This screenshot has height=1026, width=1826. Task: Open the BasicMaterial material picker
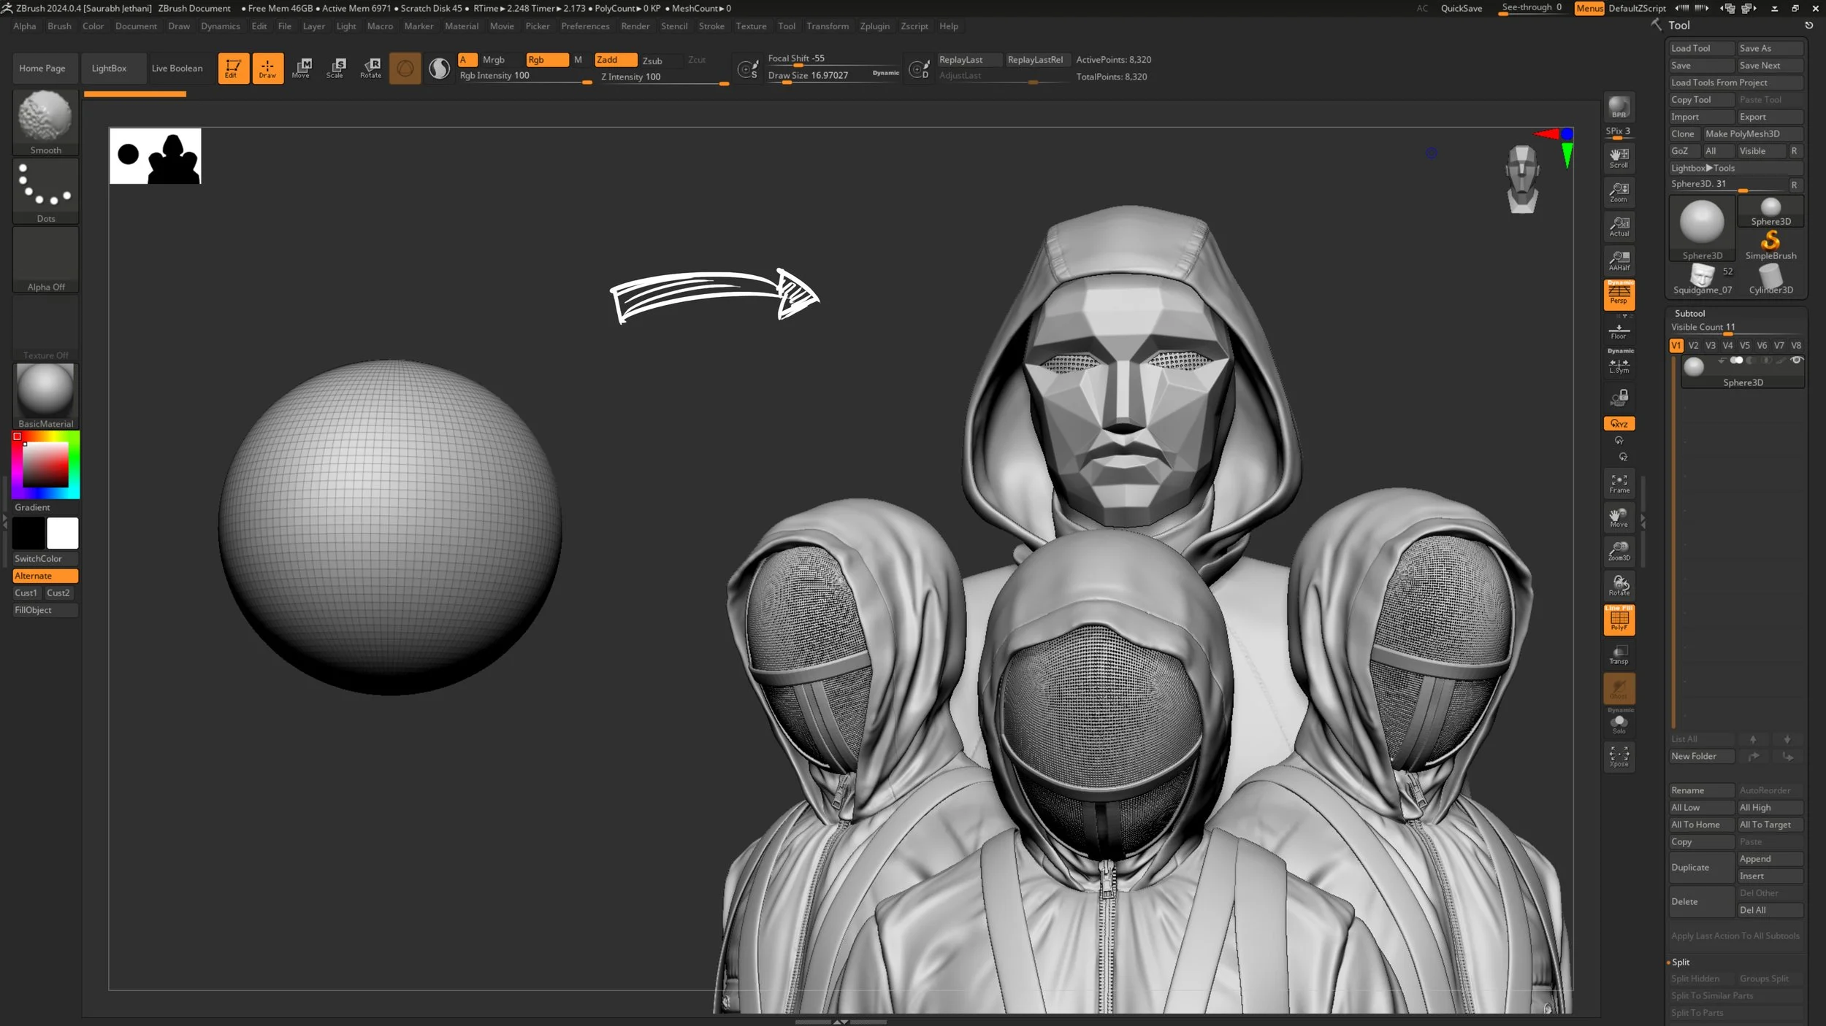coord(45,392)
